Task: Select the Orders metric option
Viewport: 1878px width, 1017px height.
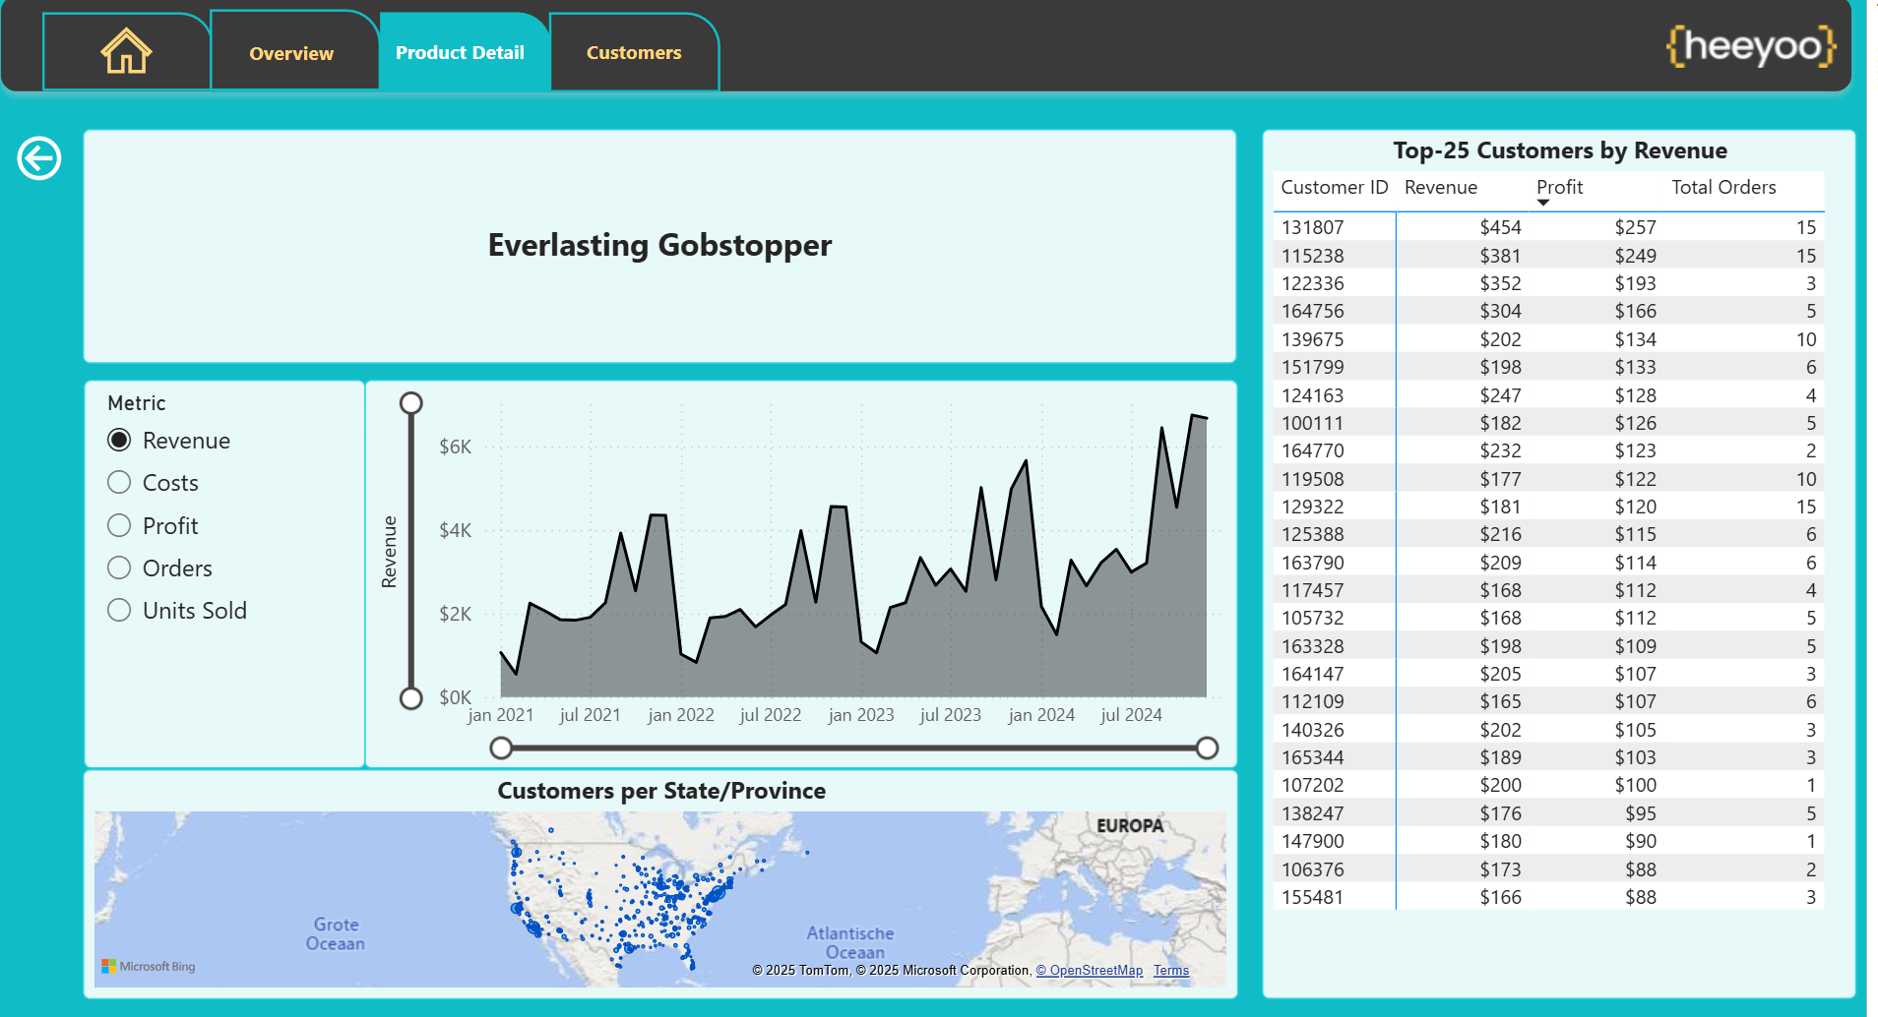Action: pos(119,568)
